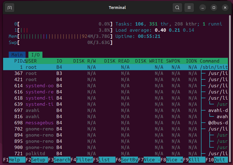This screenshot has height=165, width=233.
Task: Select avahi process PID 697
Action: [116, 110]
